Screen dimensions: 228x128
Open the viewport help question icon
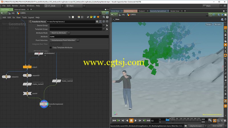[x=225, y=19]
